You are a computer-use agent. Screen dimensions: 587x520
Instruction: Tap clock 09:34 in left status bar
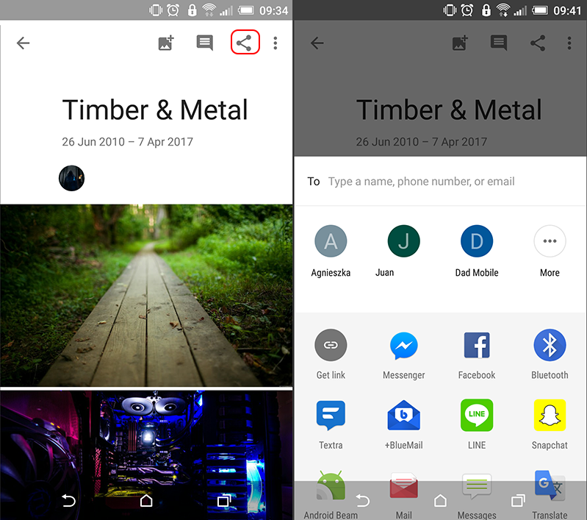tap(273, 10)
